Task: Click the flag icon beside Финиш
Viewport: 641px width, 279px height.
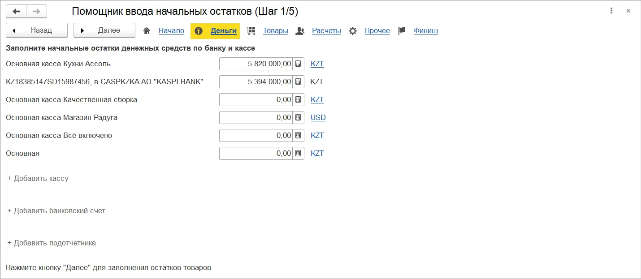Action: coord(402,30)
